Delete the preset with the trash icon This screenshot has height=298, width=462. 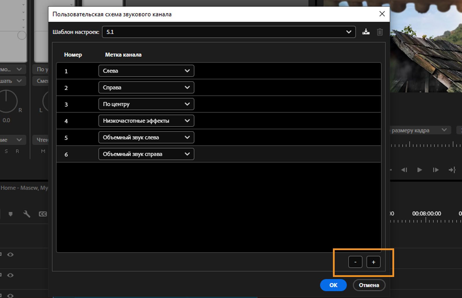coord(380,32)
